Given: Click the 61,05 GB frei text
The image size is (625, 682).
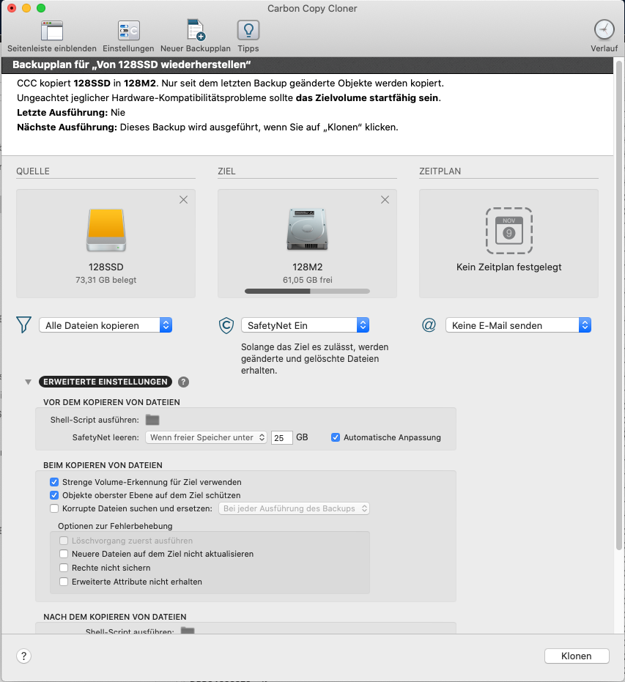Looking at the screenshot, I should point(308,280).
